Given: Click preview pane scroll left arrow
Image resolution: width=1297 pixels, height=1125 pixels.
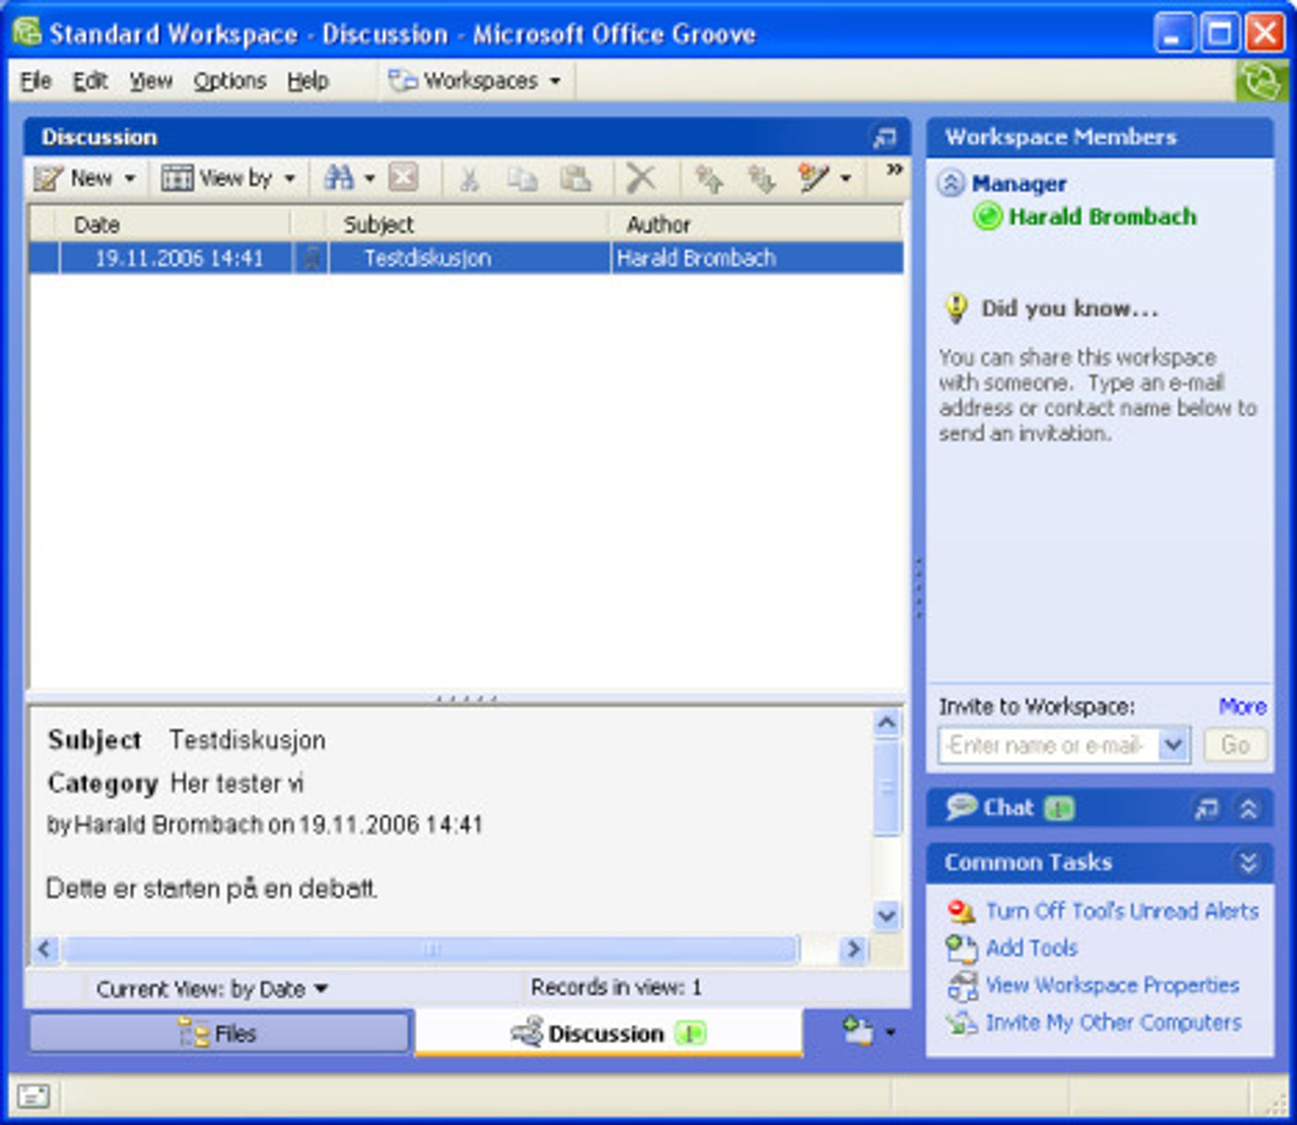Looking at the screenshot, I should tap(45, 950).
